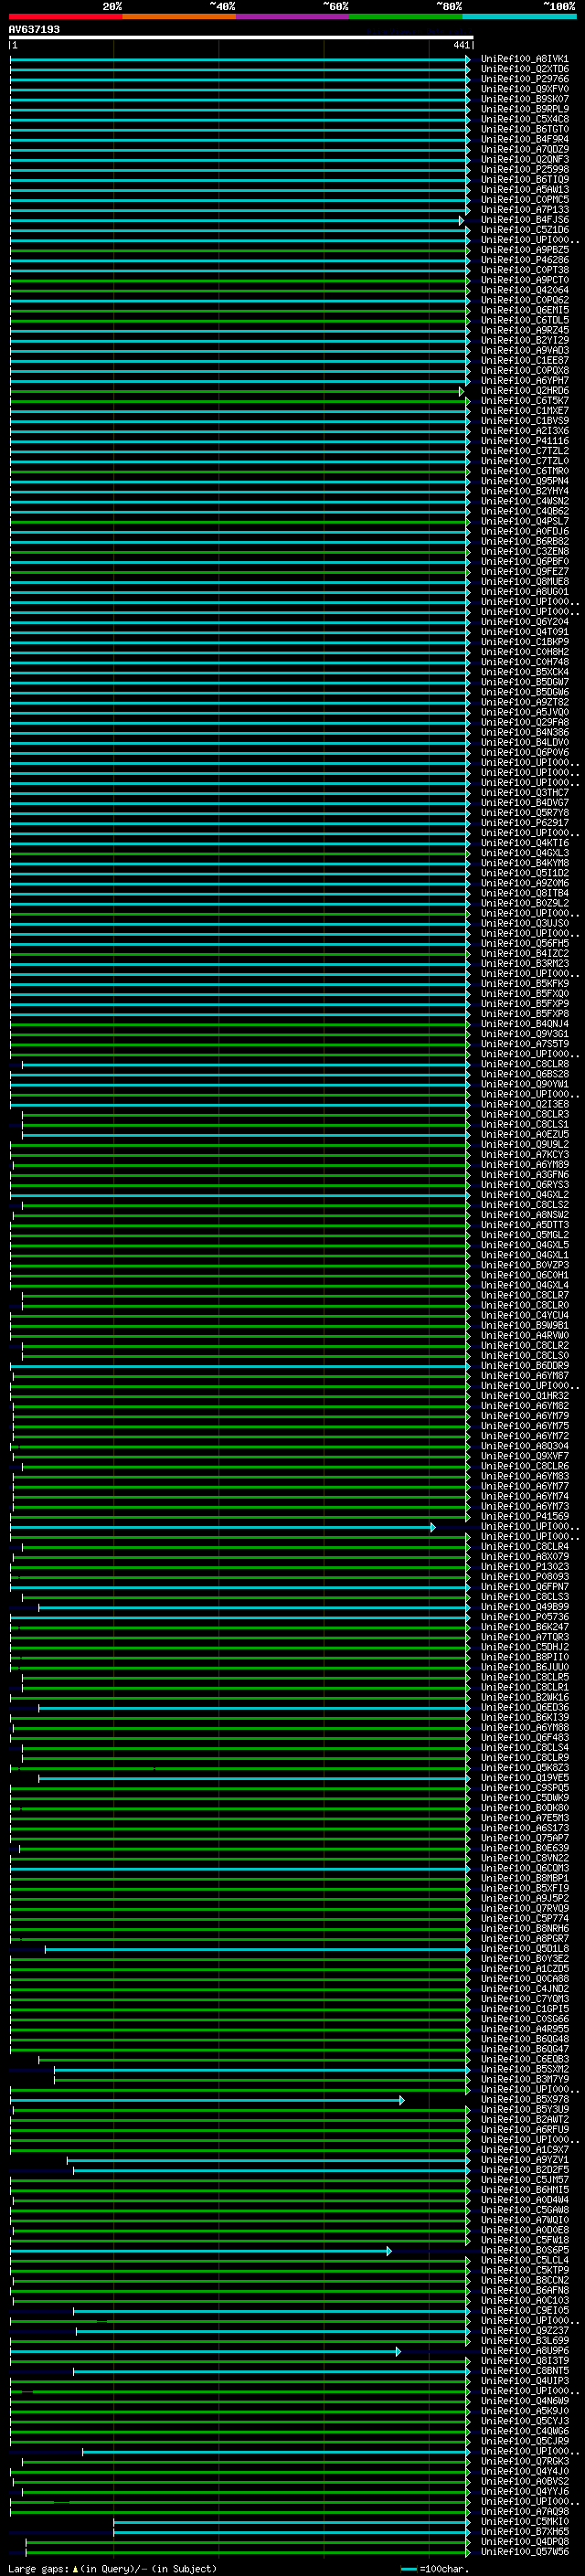Select the UniRef100_C6T5K7 label
This screenshot has width=585, height=2576.
tap(525, 401)
